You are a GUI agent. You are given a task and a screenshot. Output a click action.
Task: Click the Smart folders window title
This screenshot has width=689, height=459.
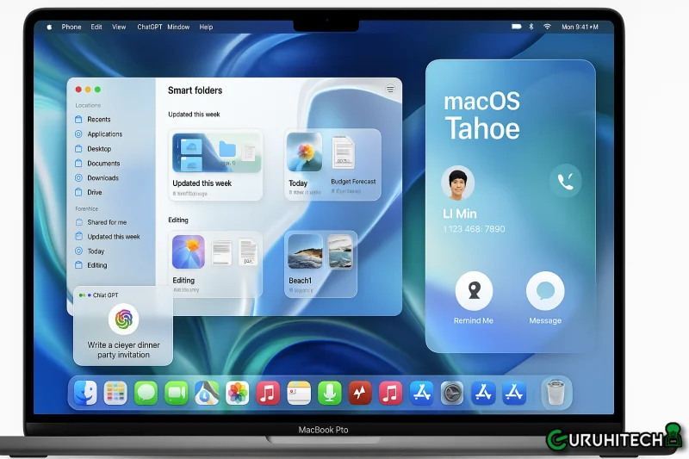point(196,90)
